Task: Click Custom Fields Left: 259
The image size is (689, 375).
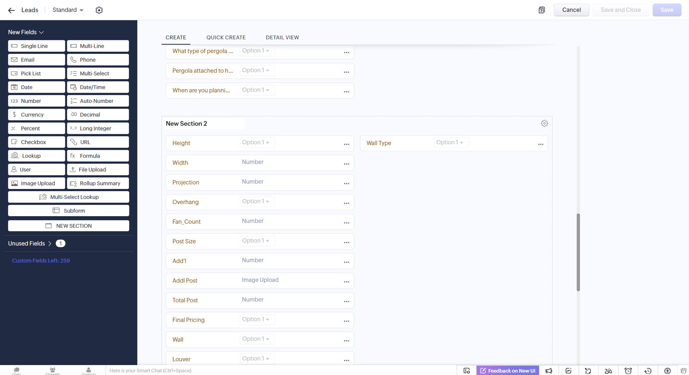Action: point(41,261)
